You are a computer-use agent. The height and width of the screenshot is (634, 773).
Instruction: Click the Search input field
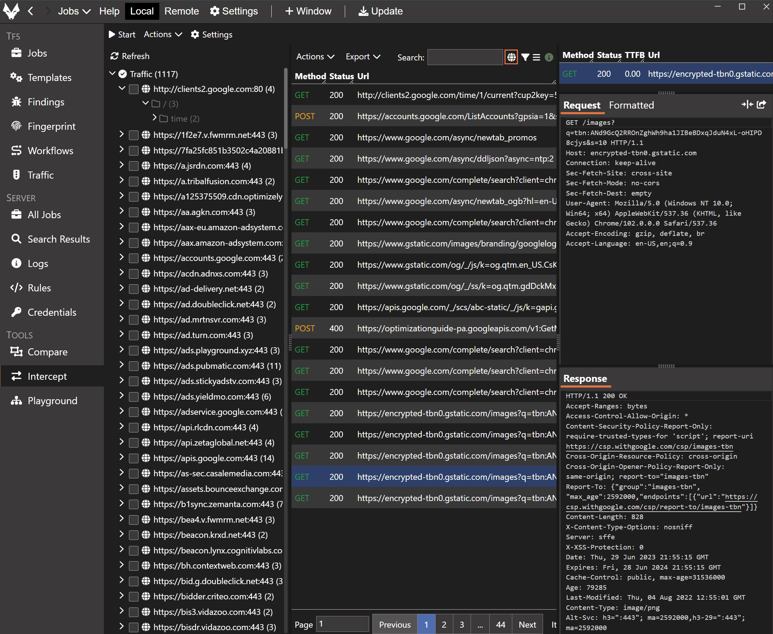465,57
